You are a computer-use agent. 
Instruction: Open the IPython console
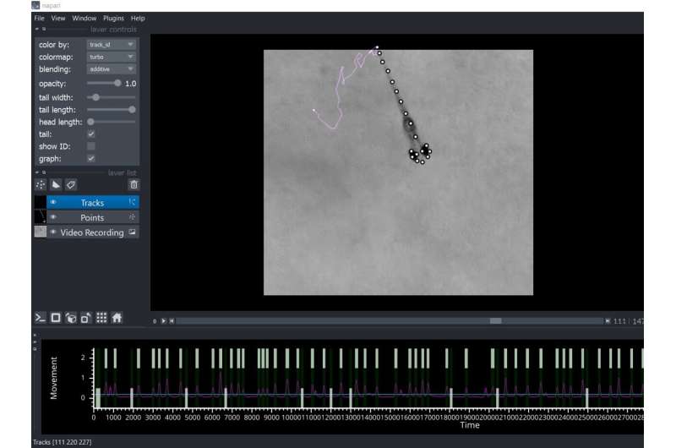pos(41,318)
